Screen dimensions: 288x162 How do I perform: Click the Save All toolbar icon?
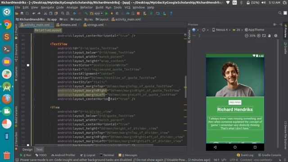click(22, 13)
